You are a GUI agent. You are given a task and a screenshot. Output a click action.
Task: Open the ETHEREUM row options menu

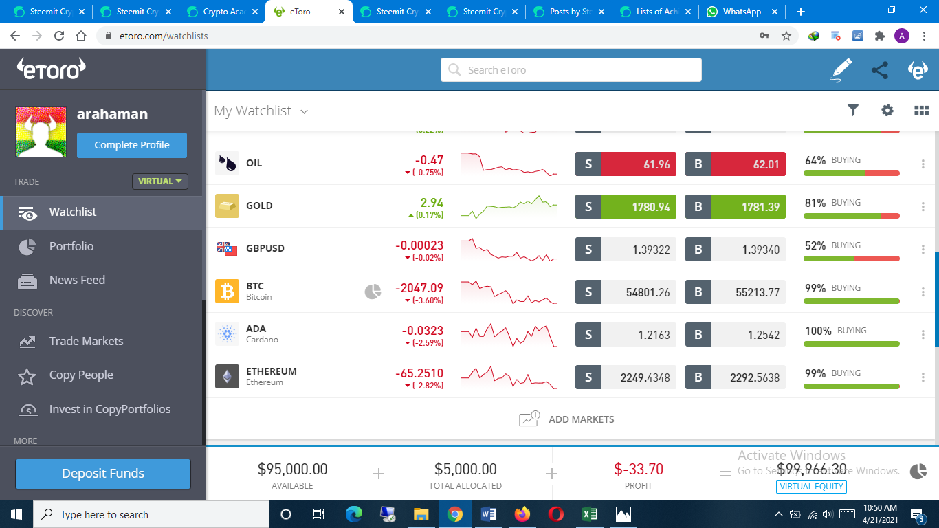coord(923,377)
